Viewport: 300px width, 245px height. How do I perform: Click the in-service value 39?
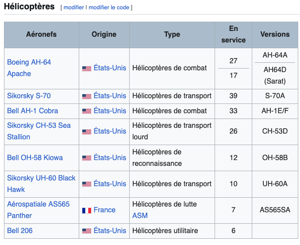point(234,96)
